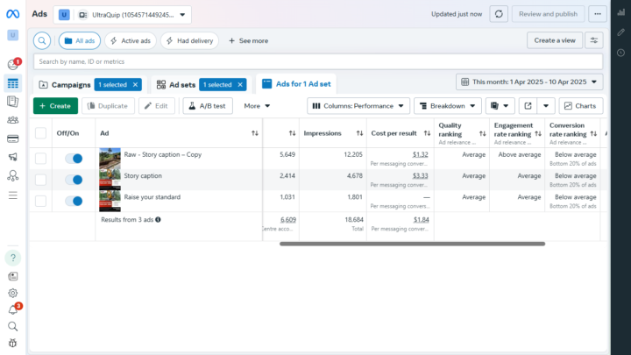Click the refresh icon next to Updated just now
Viewport: 631px width, 355px height.
click(x=499, y=14)
